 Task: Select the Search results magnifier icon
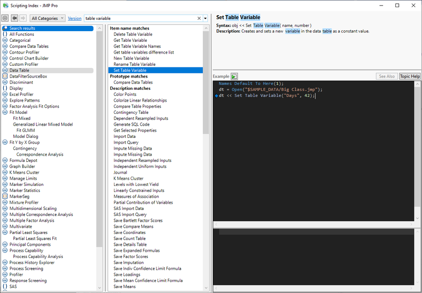(5, 28)
